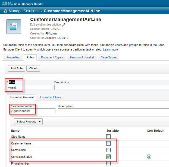Click the PhoneNumber row label
Image resolution: width=169 pixels, height=167 pixels.
[20, 163]
